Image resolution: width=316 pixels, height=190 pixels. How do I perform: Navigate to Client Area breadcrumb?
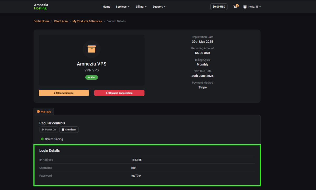click(61, 21)
